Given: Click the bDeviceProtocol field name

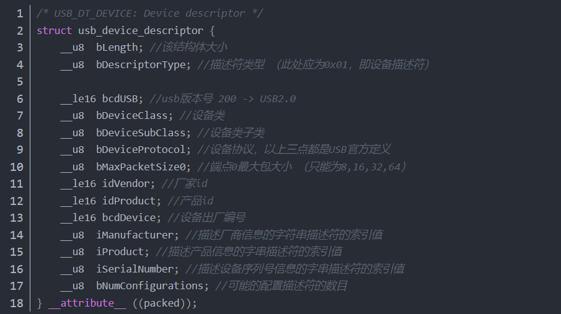Looking at the screenshot, I should (x=141, y=150).
